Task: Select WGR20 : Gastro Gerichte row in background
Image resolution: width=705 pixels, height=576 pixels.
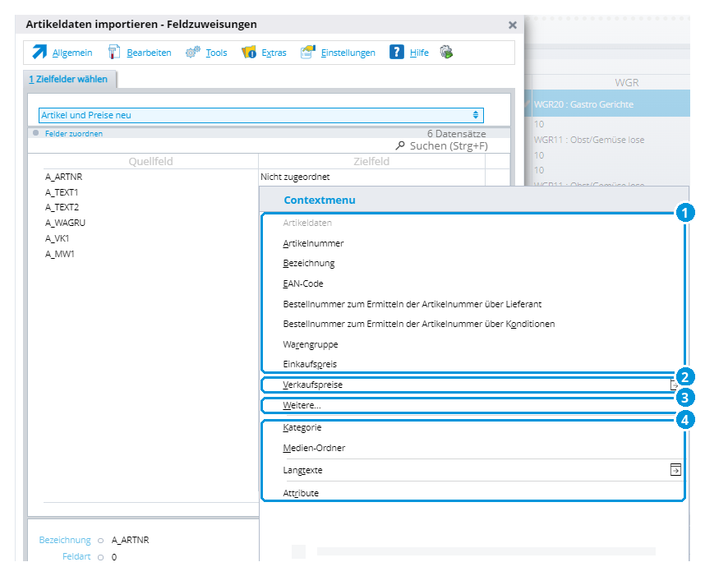Action: tap(607, 104)
